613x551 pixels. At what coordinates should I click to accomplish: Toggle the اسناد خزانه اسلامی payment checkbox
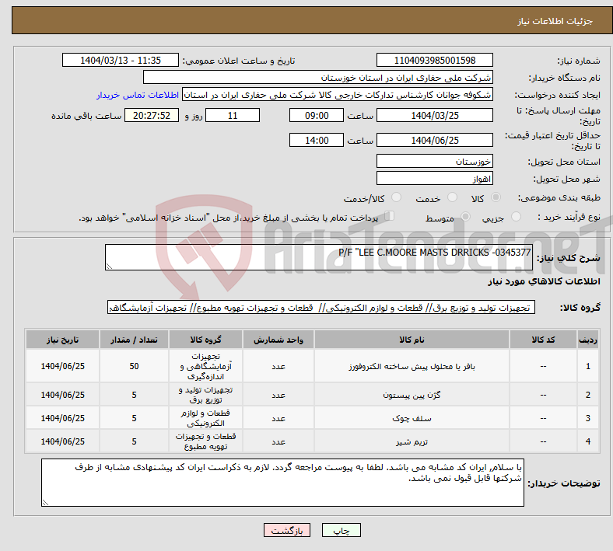(x=390, y=217)
